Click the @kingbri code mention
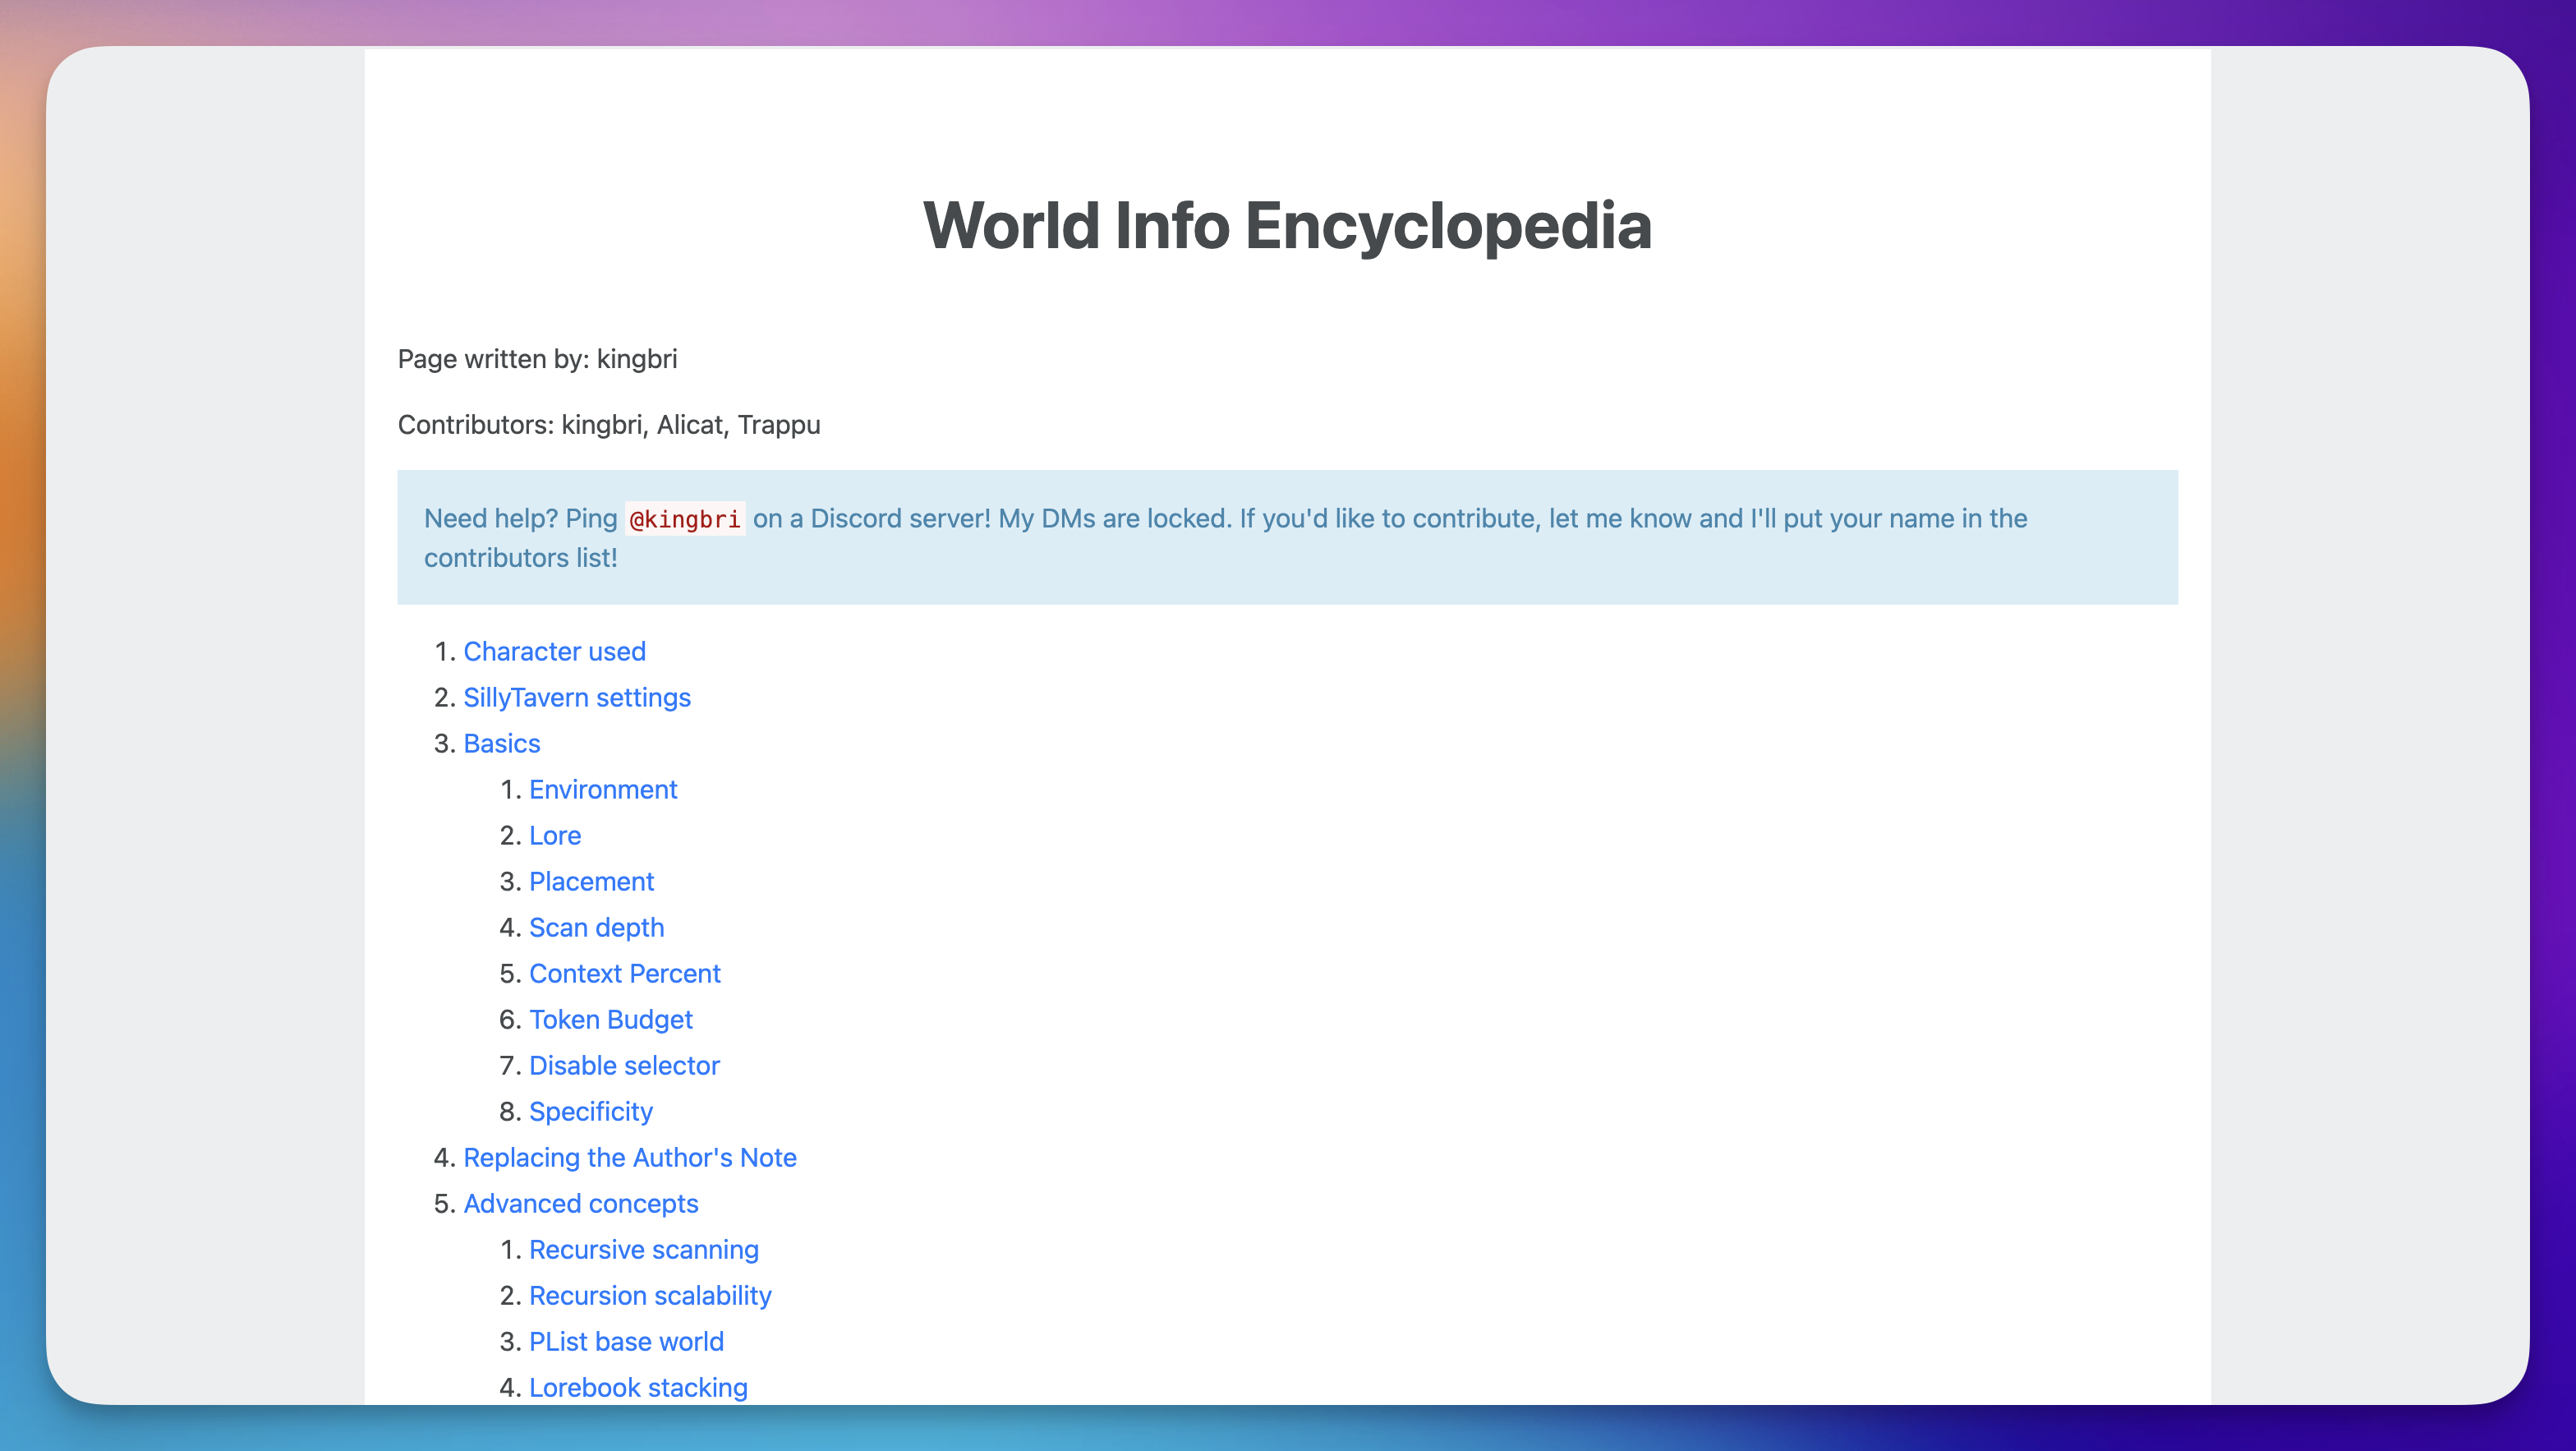Viewport: 2576px width, 1451px height. [x=684, y=519]
